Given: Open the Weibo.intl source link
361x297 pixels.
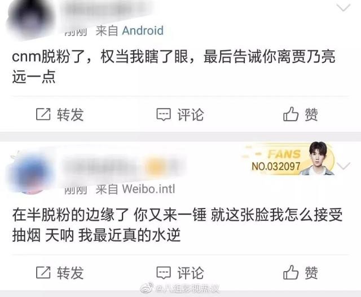Looking at the screenshot, I should 148,189.
